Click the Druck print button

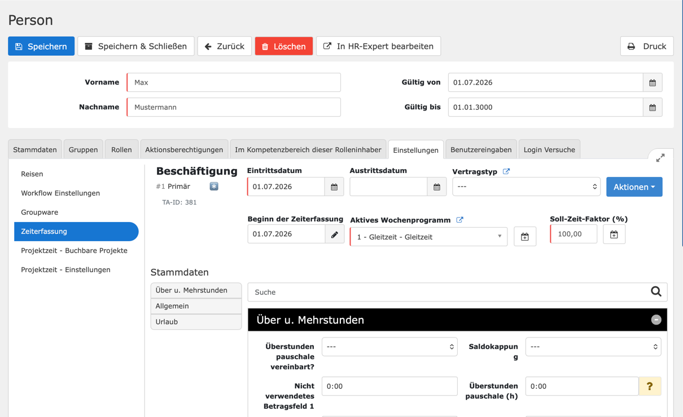[x=647, y=46]
